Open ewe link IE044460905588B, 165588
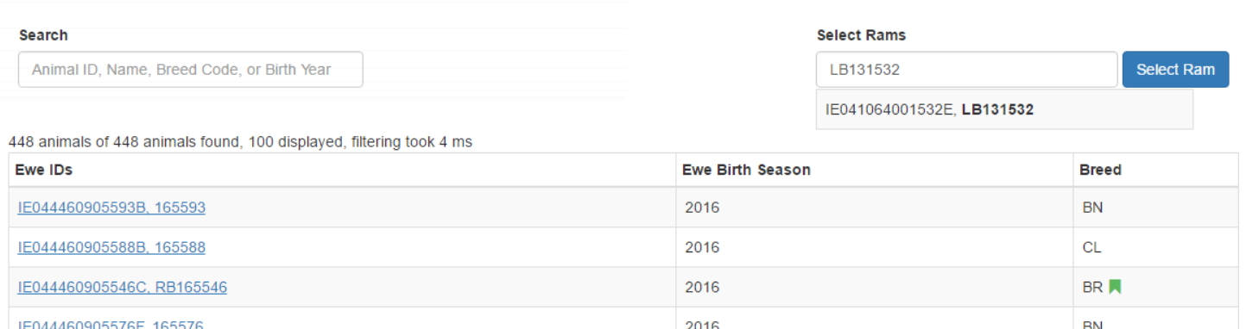This screenshot has height=329, width=1246. click(x=111, y=247)
